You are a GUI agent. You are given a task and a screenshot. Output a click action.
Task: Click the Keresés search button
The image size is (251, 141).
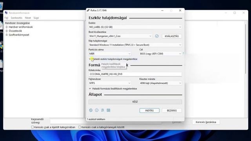pos(177,122)
